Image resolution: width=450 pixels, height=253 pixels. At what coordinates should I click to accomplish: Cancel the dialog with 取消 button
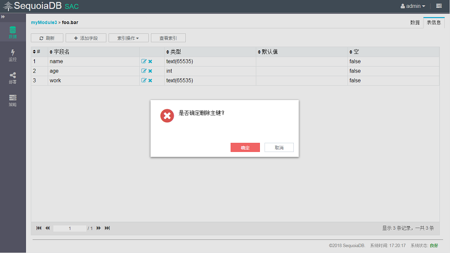pyautogui.click(x=279, y=148)
